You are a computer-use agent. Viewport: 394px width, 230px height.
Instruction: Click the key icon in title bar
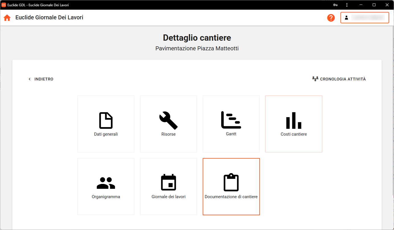(335, 5)
